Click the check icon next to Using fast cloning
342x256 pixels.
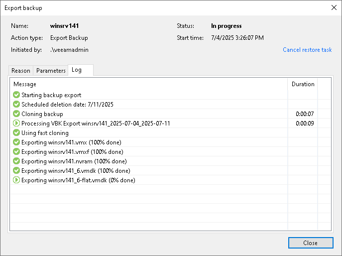(16, 132)
